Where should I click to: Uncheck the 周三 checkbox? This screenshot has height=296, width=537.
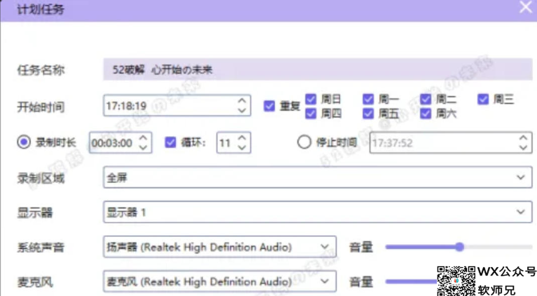click(483, 99)
